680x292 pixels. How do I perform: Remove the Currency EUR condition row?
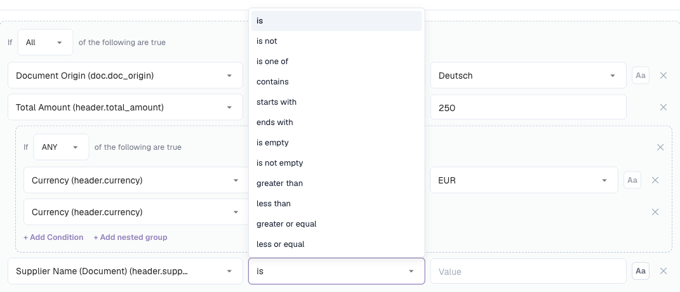point(655,180)
